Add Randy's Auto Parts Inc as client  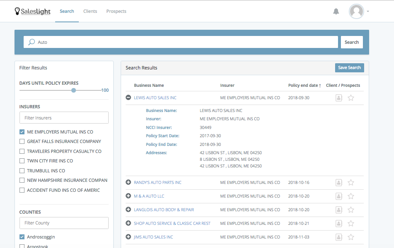[x=339, y=183]
